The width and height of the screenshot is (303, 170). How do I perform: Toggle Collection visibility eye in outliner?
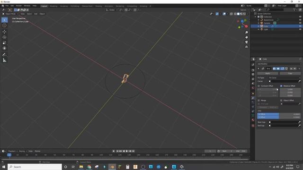pyautogui.click(x=300, y=17)
